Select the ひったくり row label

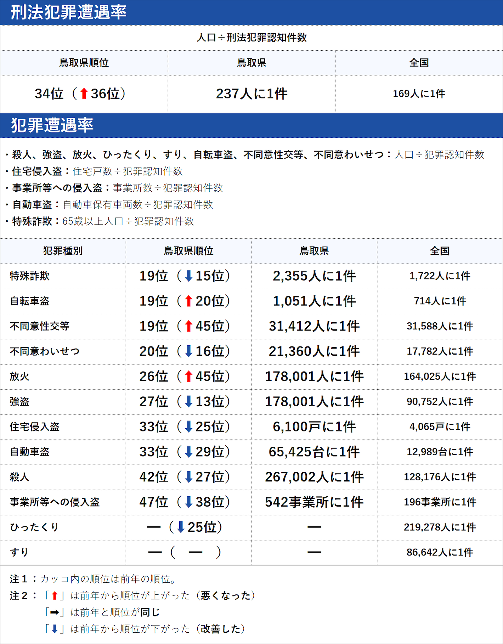pos(34,527)
